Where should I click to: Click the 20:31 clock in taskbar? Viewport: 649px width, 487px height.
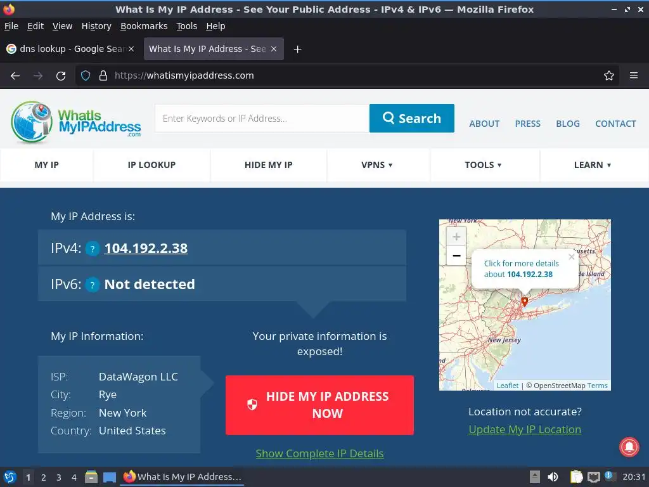[634, 477]
